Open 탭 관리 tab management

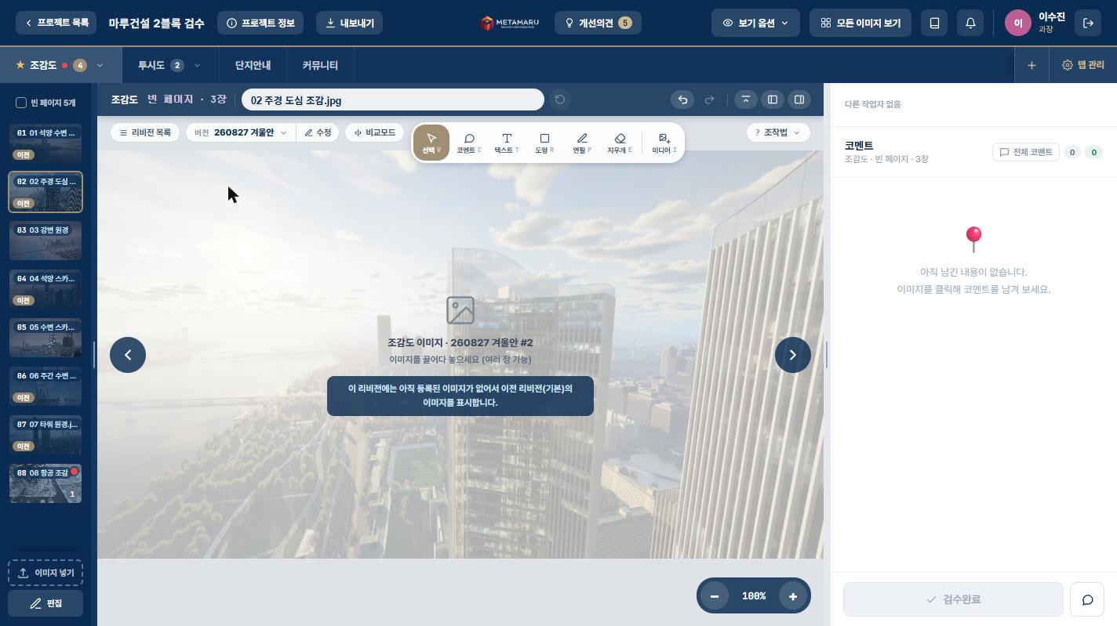(1083, 65)
